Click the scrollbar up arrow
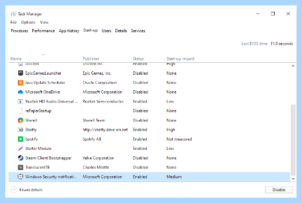This screenshot has height=203, width=302. tap(293, 66)
